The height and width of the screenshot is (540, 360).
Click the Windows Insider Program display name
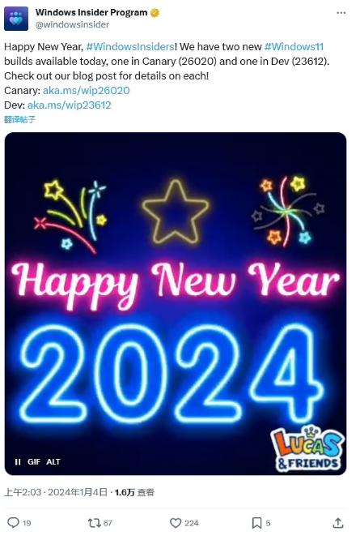[x=91, y=12]
